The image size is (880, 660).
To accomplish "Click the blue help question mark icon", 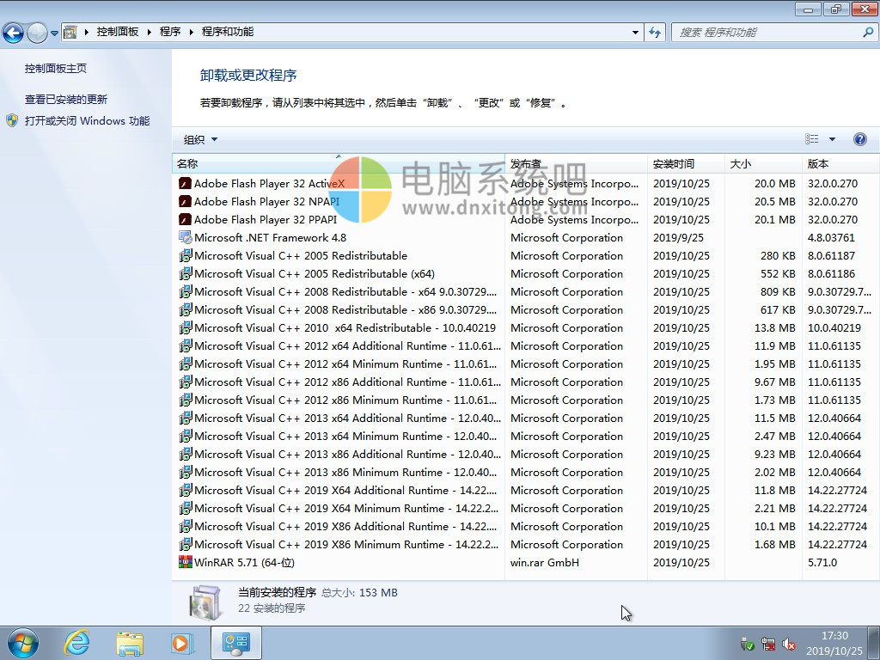I will point(859,139).
